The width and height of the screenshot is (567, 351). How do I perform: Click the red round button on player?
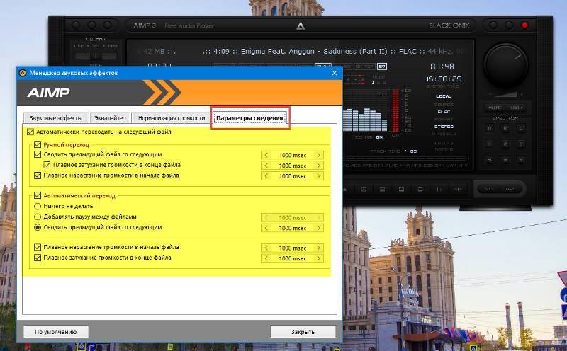pyautogui.click(x=524, y=25)
